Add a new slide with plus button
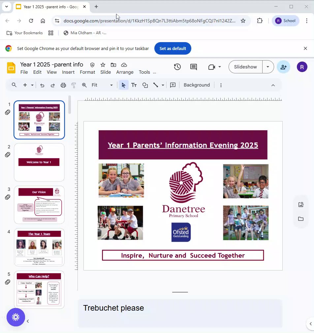The width and height of the screenshot is (314, 333). [x=25, y=85]
